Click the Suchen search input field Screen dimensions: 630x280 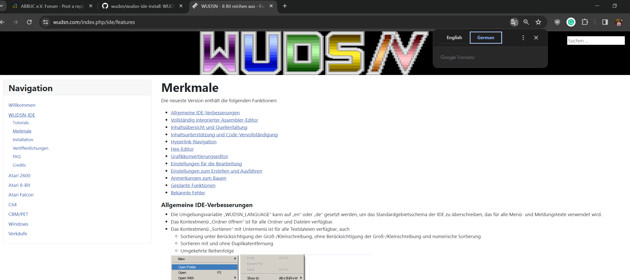595,41
